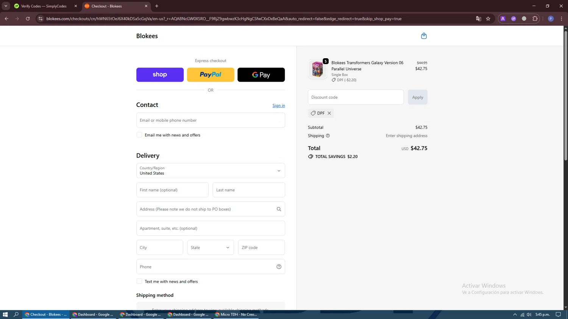The height and width of the screenshot is (319, 568).
Task: Open the Checkout Blokees taskbar item
Action: [46, 314]
